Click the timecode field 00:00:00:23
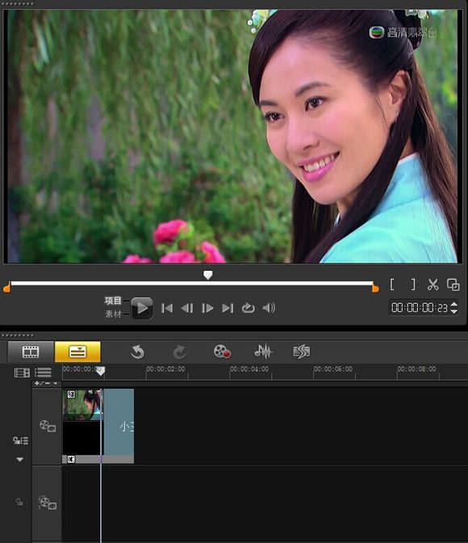This screenshot has height=543, width=468. coord(420,308)
